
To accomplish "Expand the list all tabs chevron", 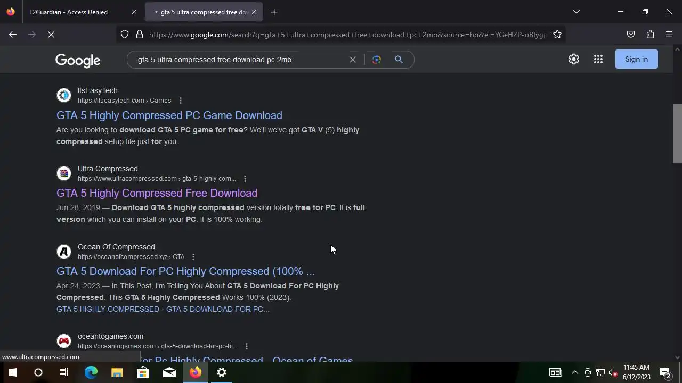I will tap(576, 12).
